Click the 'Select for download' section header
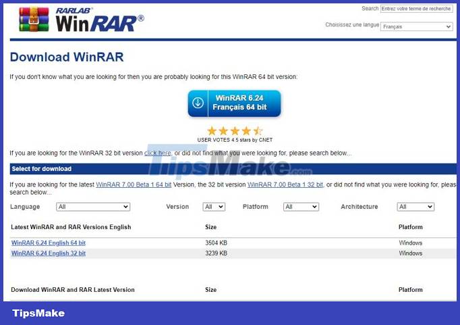Viewport: 460px width, 325px height. (x=42, y=169)
